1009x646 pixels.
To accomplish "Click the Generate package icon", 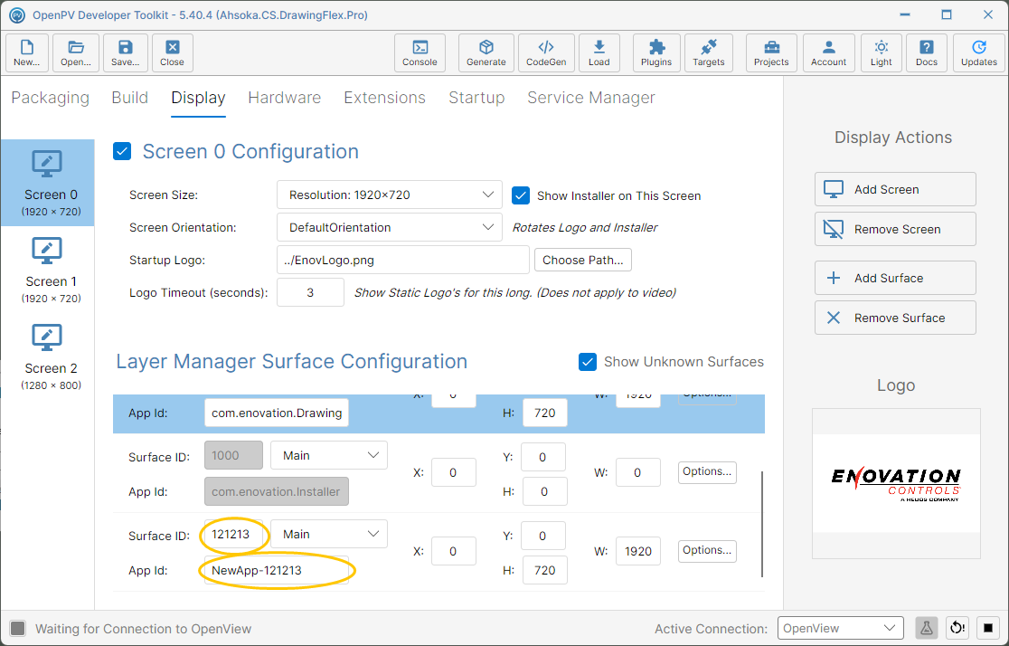I will point(486,52).
